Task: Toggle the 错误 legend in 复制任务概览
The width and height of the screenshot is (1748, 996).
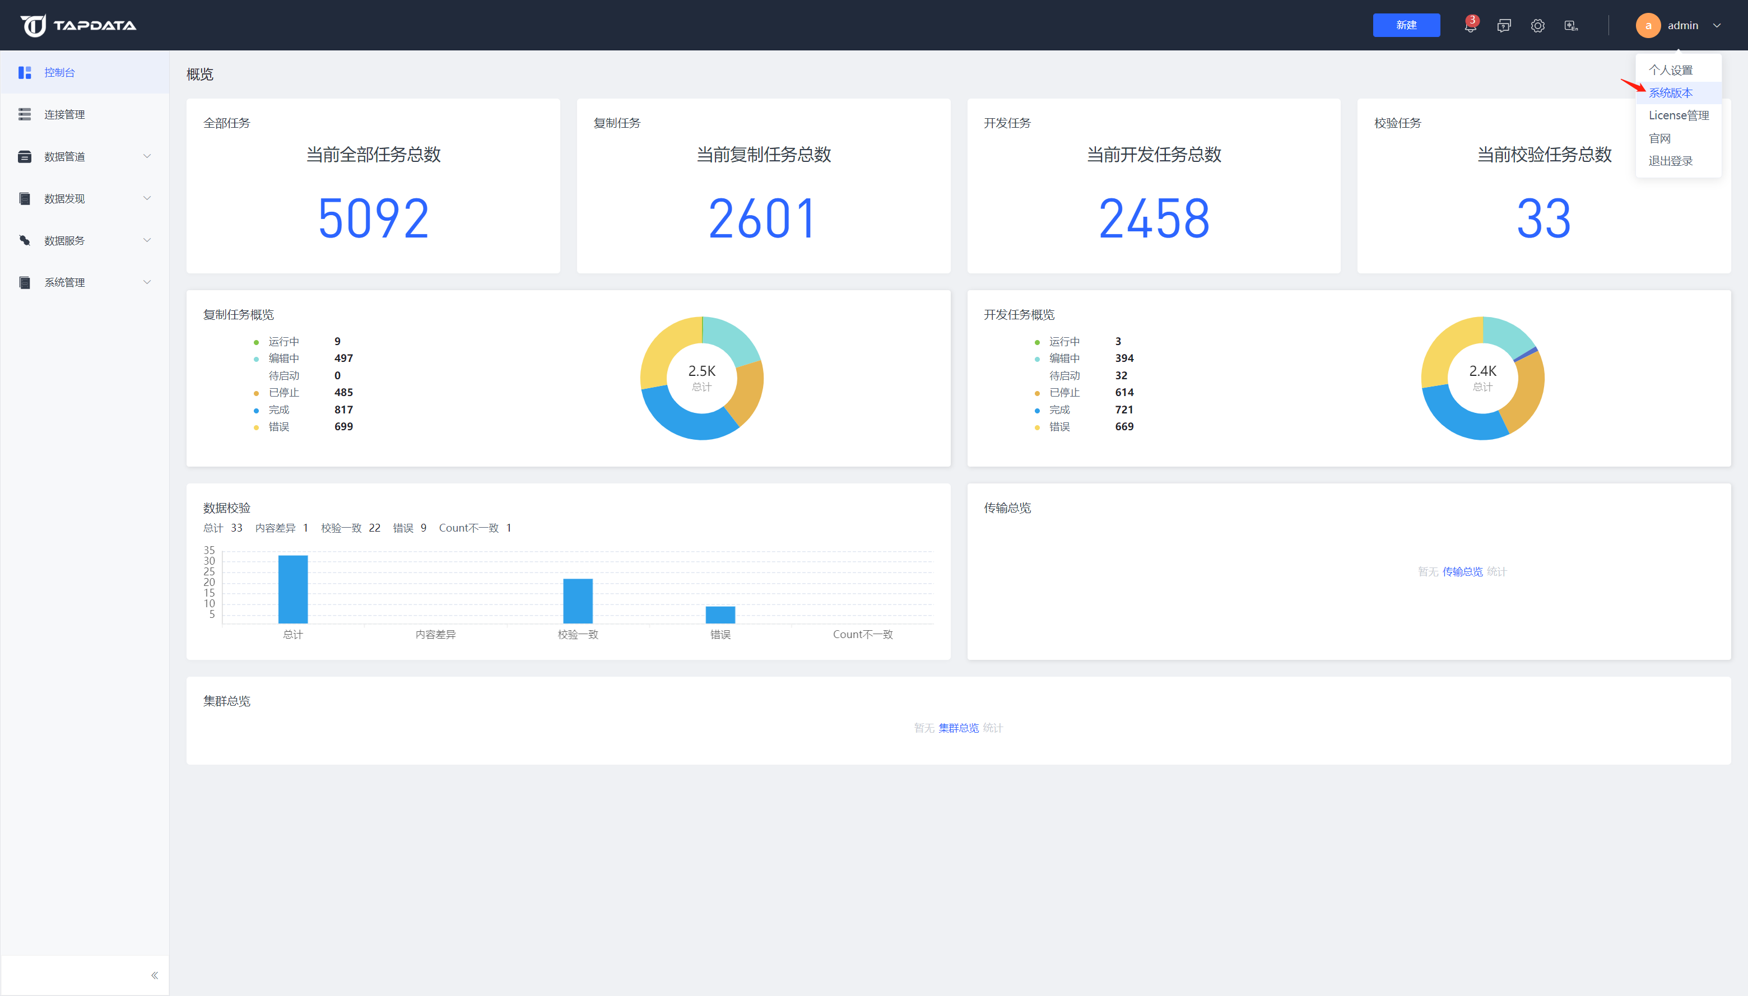Action: pyautogui.click(x=278, y=427)
